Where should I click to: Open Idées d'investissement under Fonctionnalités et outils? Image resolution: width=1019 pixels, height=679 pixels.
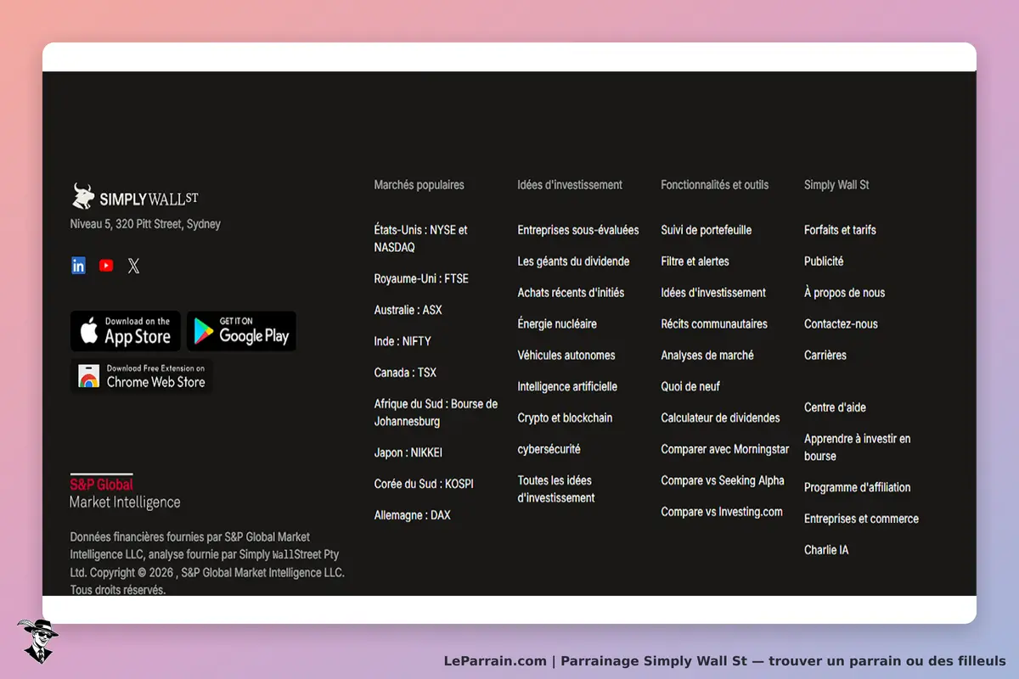(713, 293)
